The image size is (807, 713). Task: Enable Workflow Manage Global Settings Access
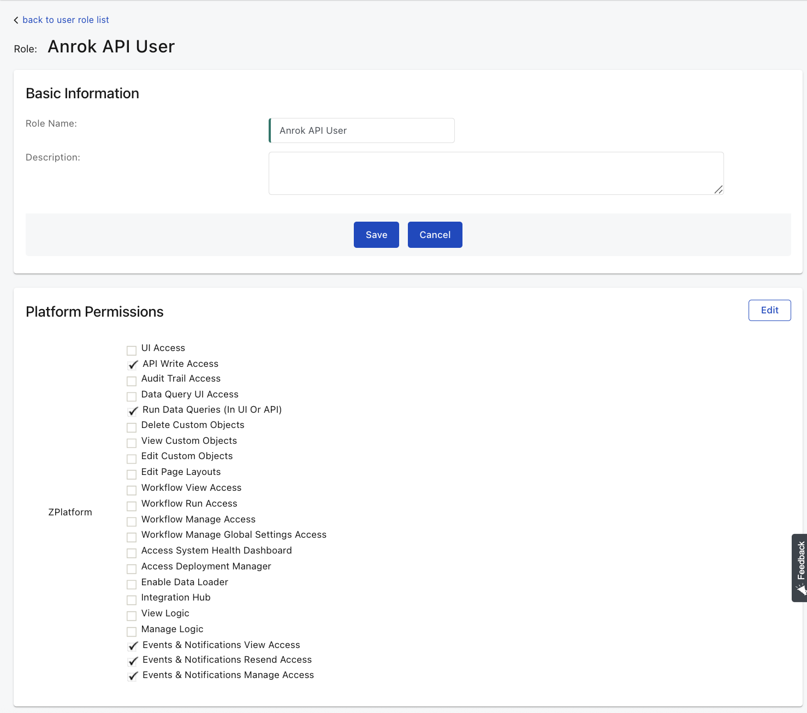coord(132,537)
